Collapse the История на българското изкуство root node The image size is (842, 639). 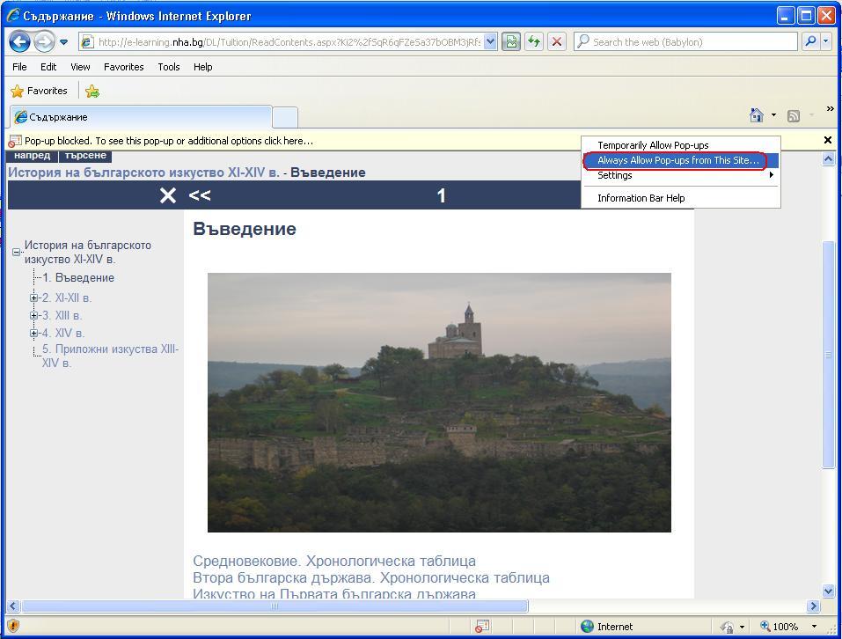coord(16,252)
